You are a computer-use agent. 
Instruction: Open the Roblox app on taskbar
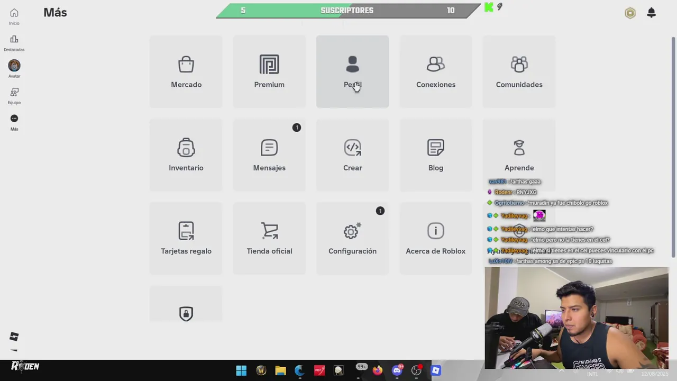[436, 370]
